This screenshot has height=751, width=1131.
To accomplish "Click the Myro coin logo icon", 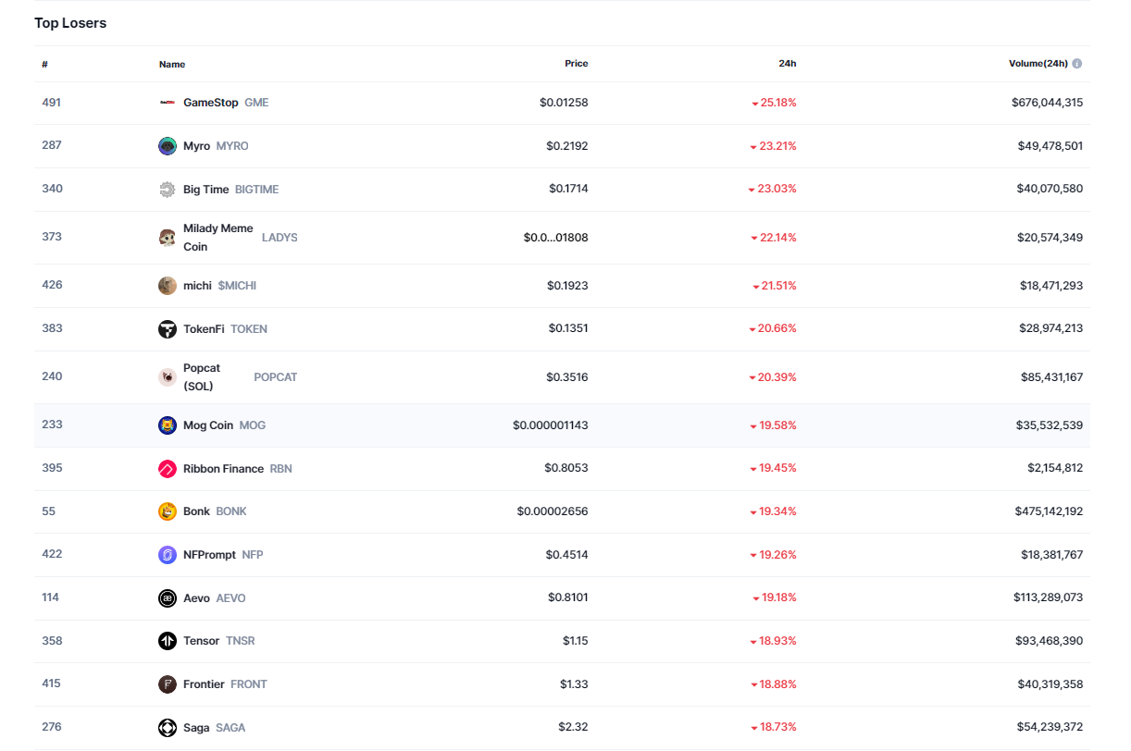I will click(x=167, y=146).
